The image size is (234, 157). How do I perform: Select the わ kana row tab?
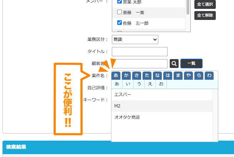point(209,75)
